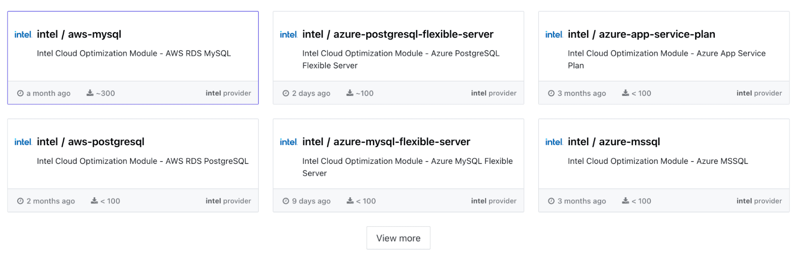797x257 pixels.
Task: Click the Intel logo beside intel / aws-postgresql
Action: [x=23, y=142]
